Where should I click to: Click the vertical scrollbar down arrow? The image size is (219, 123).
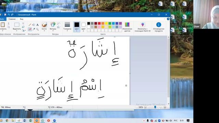tap(168, 104)
